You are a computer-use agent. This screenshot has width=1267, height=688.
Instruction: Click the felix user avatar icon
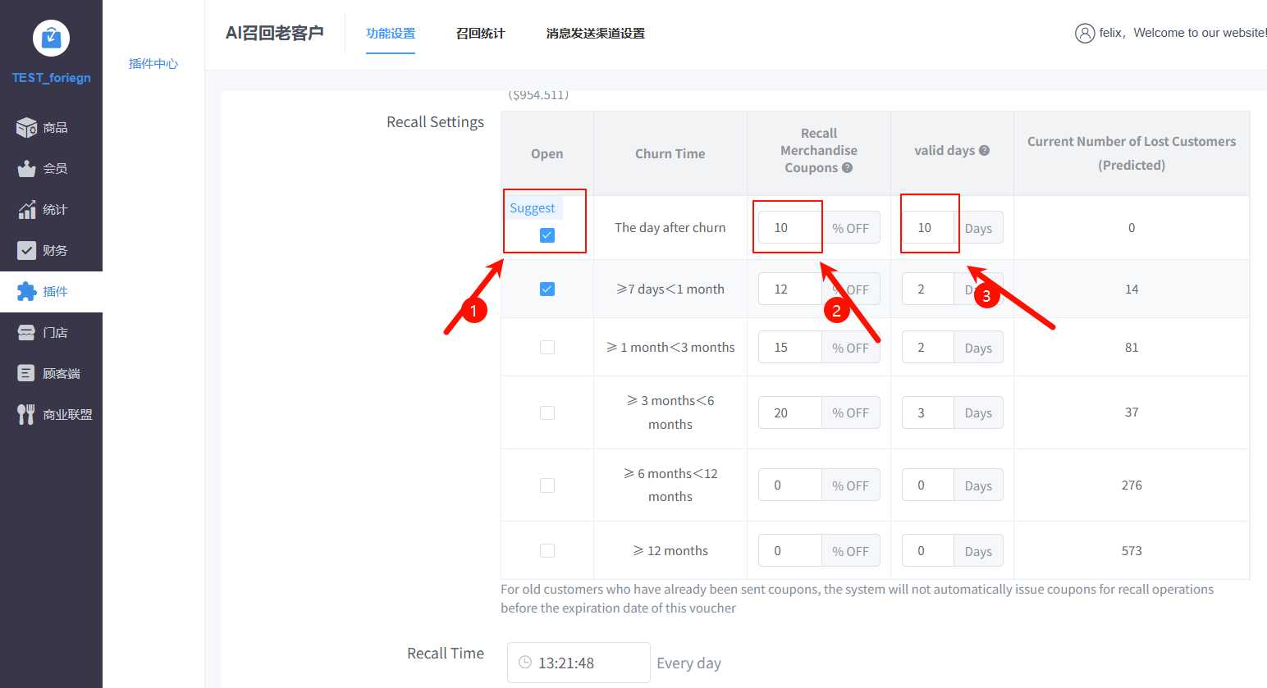tap(1084, 33)
